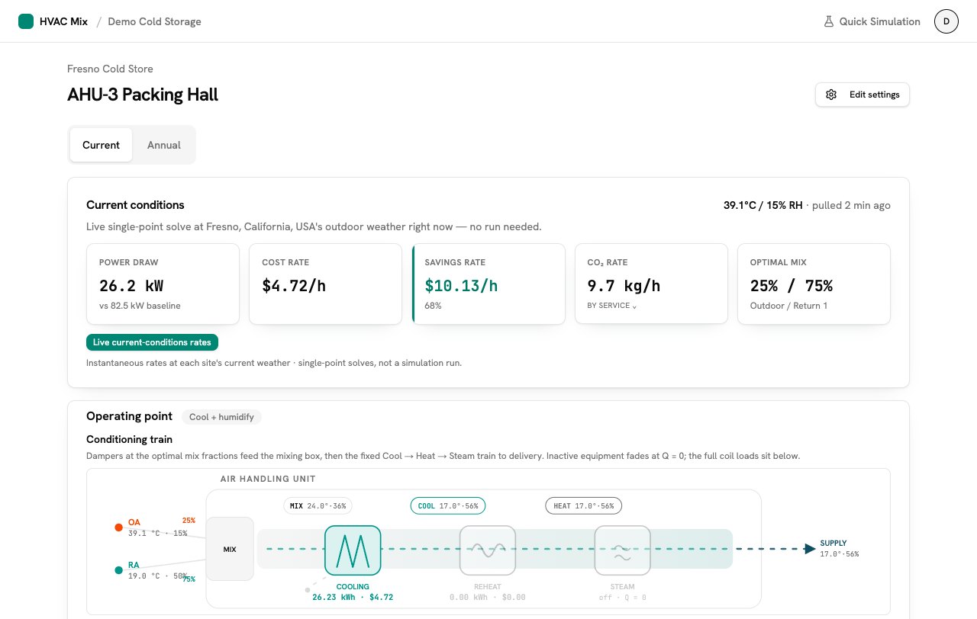Click the teal RA damper dot
Screen dimensions: 977x619
coord(118,570)
